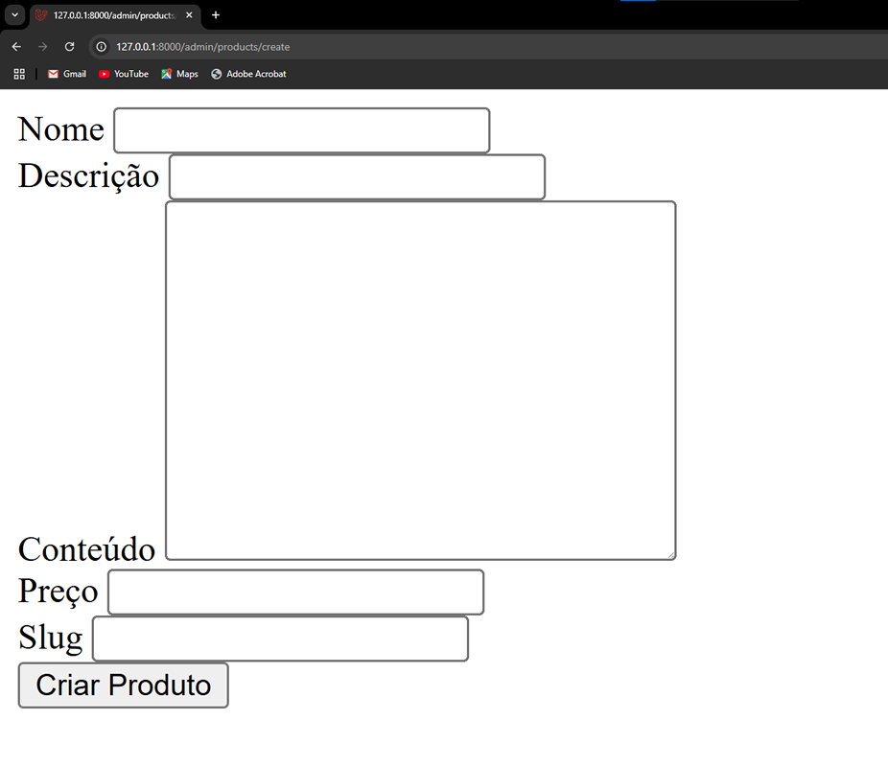This screenshot has width=888, height=767.
Task: Open the Adobe Acrobat bookmark
Action: pyautogui.click(x=248, y=74)
